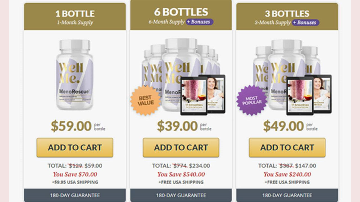Screen dimensions: 360x202
Task: Click the $39.00 per bottle price
Action: 184,126
